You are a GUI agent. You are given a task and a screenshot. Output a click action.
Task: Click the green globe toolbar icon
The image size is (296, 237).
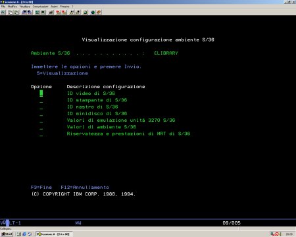(x=93, y=13)
